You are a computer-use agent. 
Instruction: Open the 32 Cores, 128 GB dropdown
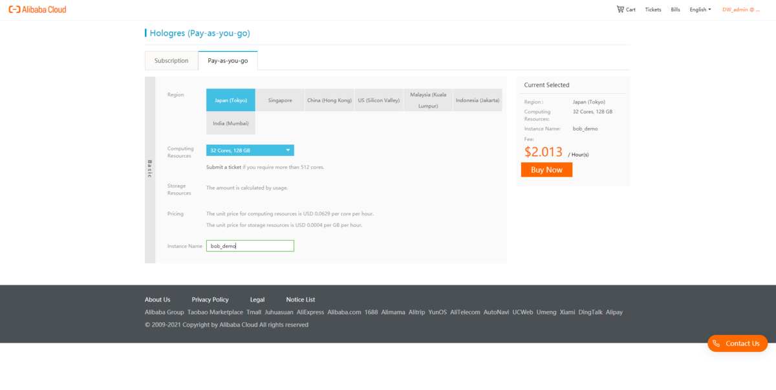[x=250, y=150]
